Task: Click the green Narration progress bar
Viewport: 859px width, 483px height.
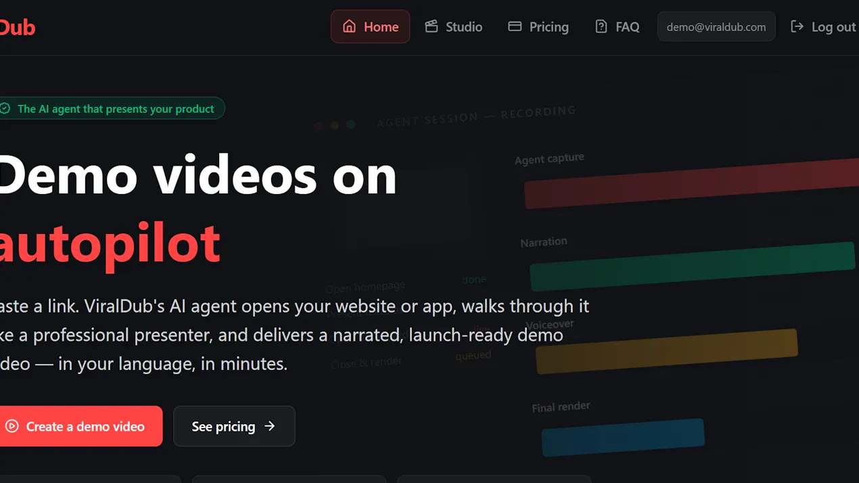Action: click(x=692, y=267)
